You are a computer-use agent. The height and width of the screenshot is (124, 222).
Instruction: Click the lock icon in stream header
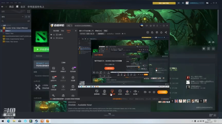tap(152, 32)
